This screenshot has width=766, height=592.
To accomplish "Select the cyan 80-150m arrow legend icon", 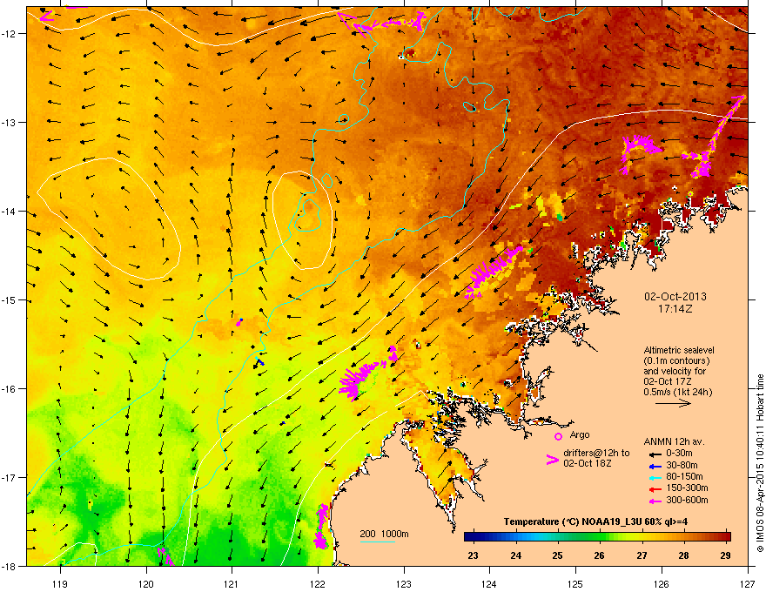I will 654,477.
